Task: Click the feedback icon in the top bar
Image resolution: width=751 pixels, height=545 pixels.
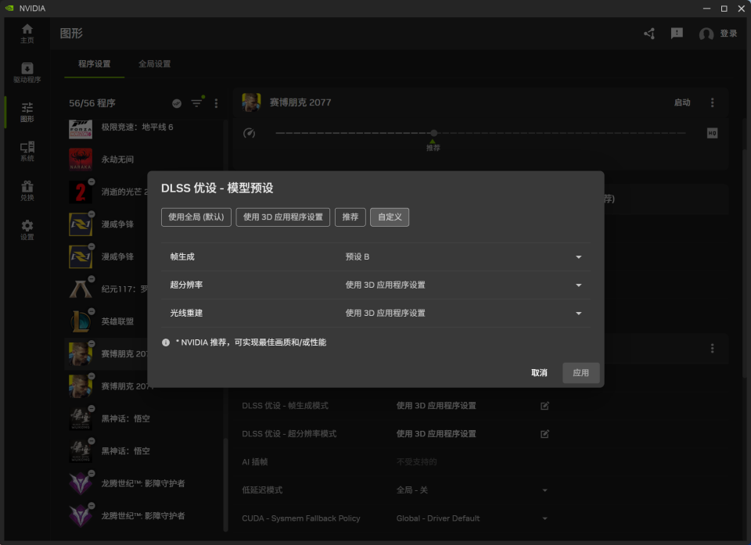Action: click(677, 33)
